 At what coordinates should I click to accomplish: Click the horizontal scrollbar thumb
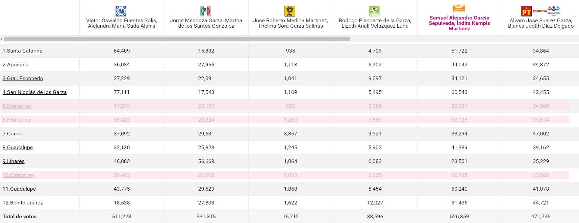tap(177, 39)
